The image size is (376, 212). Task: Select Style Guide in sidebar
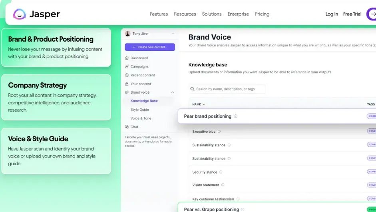(x=139, y=110)
